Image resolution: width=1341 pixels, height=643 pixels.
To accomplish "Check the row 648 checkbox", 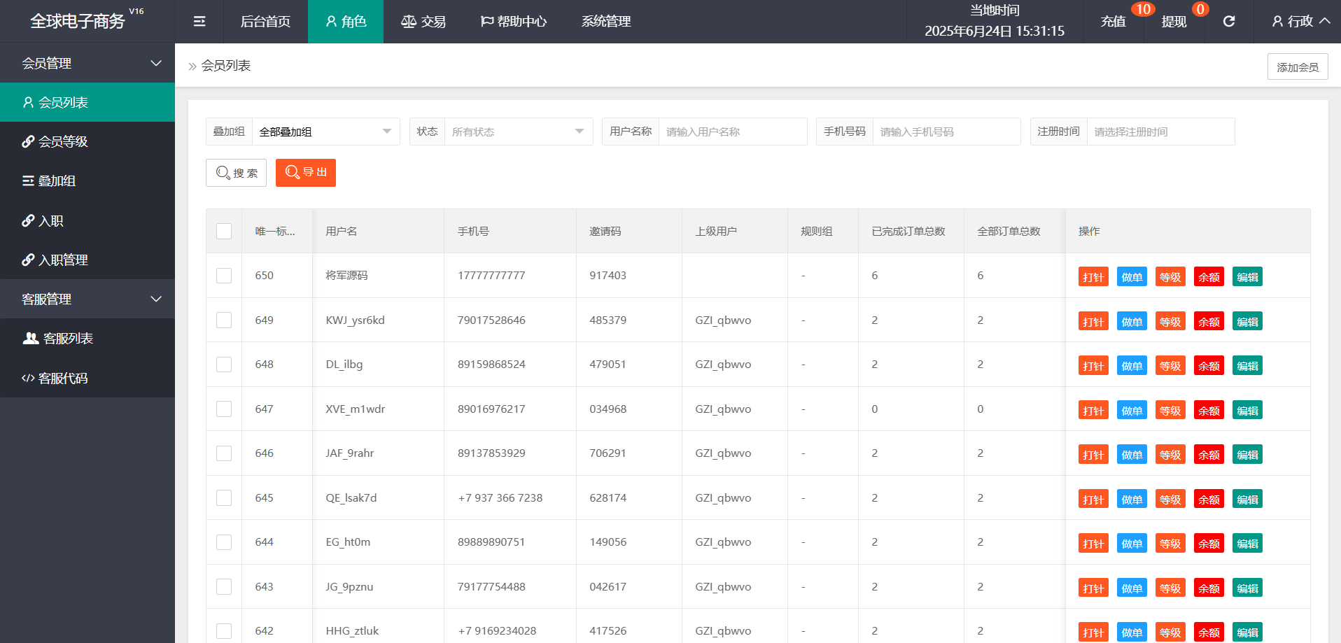I will pos(224,365).
